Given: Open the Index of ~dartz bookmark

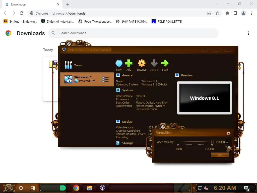Looking at the screenshot, I should (x=58, y=22).
